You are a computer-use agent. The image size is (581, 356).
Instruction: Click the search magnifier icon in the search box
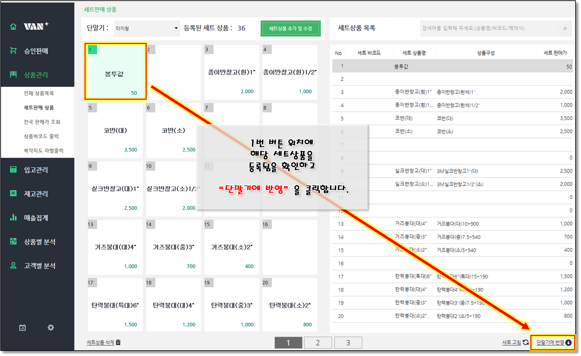click(x=565, y=28)
